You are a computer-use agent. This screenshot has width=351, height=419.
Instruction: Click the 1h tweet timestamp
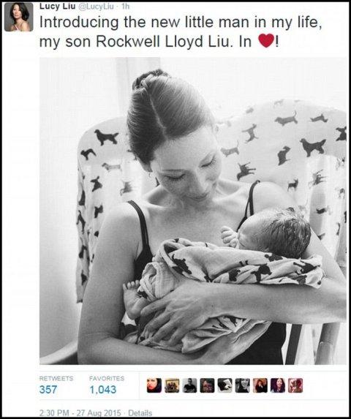coord(125,7)
